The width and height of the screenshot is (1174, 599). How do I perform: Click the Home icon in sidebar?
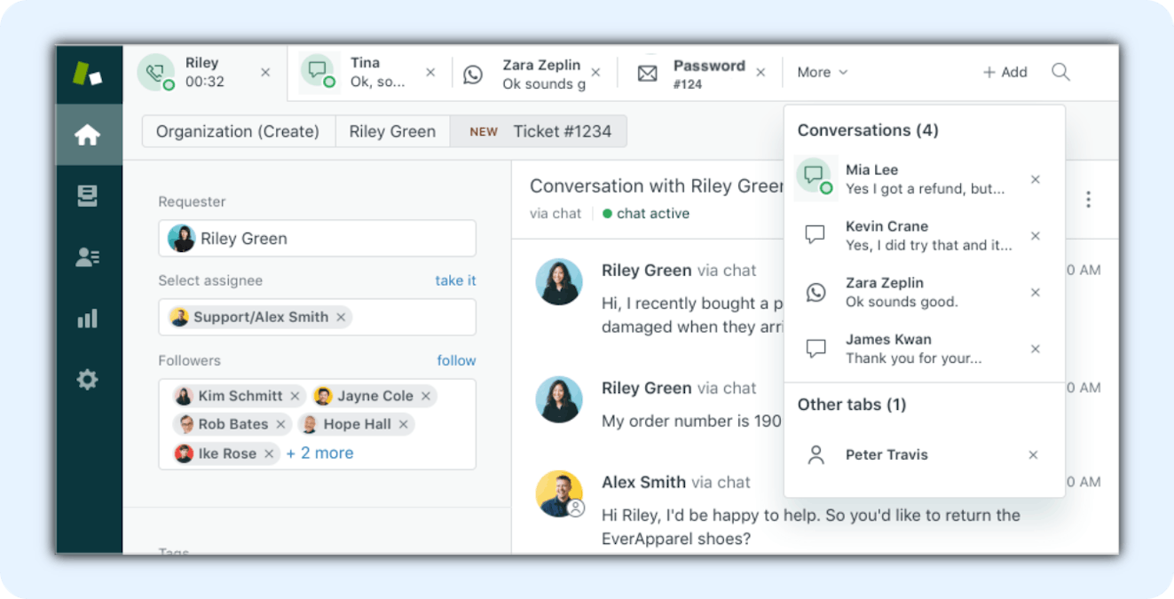(87, 135)
